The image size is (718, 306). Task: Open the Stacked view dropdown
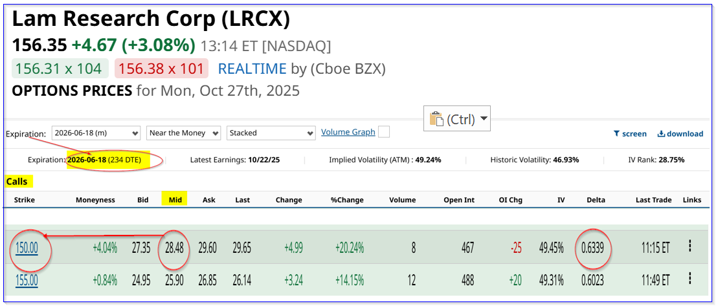271,133
